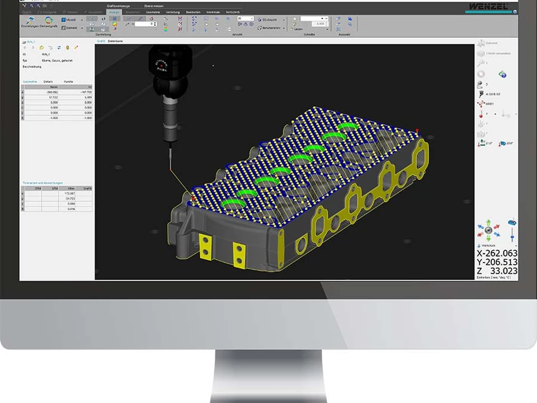Open the Details tab in the element panel
The image size is (537, 403).
[x=48, y=82]
